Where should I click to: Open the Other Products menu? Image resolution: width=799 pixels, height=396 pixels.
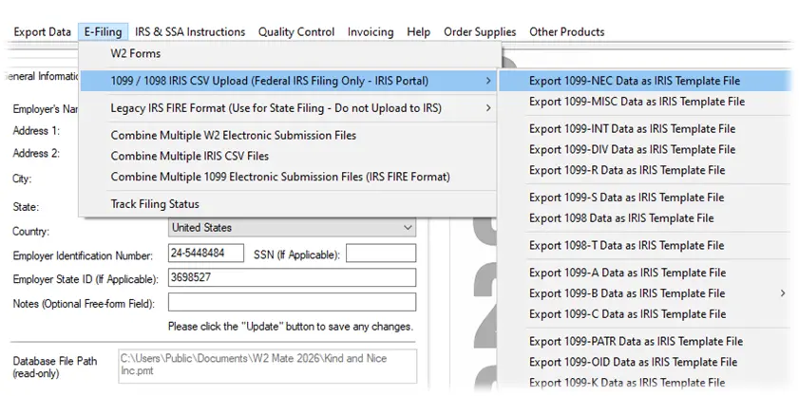point(566,31)
